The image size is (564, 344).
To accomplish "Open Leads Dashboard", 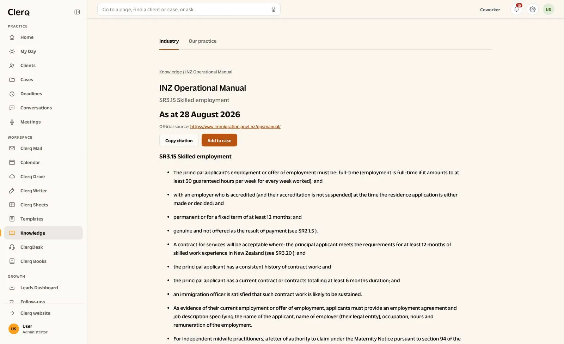I will pos(43,288).
